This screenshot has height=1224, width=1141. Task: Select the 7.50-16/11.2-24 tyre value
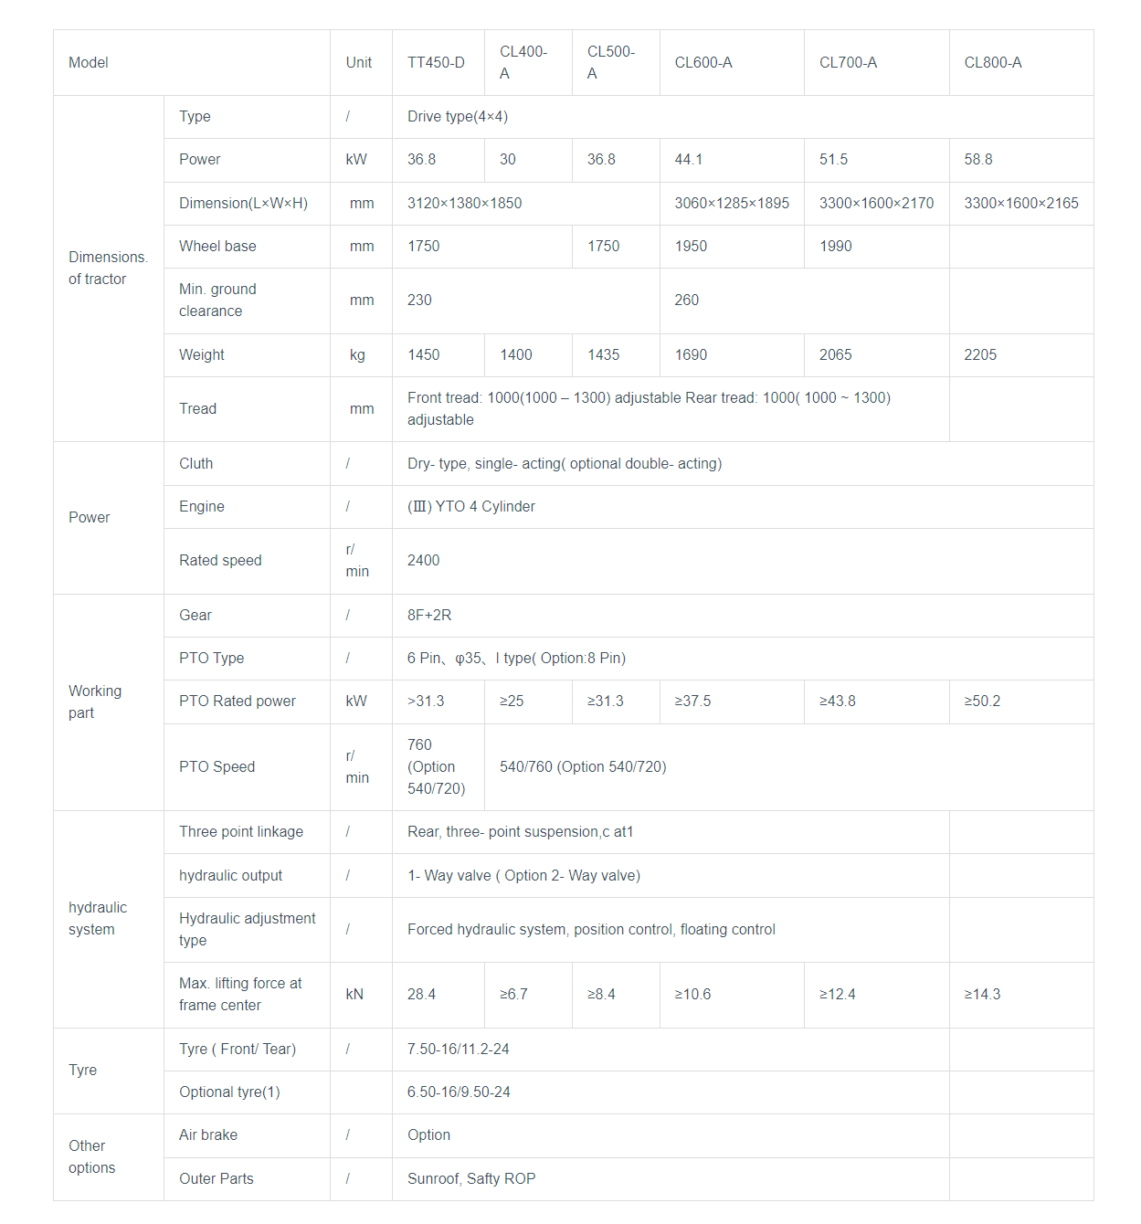pyautogui.click(x=459, y=1049)
